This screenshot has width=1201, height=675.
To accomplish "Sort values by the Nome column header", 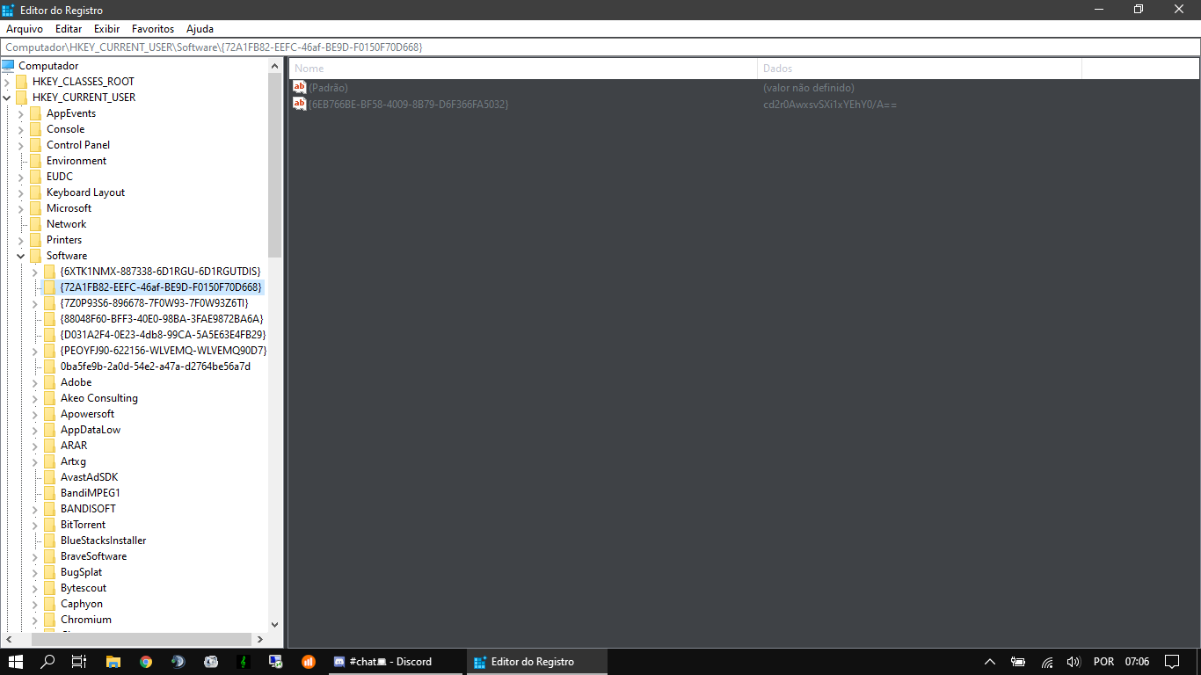I will click(x=523, y=69).
